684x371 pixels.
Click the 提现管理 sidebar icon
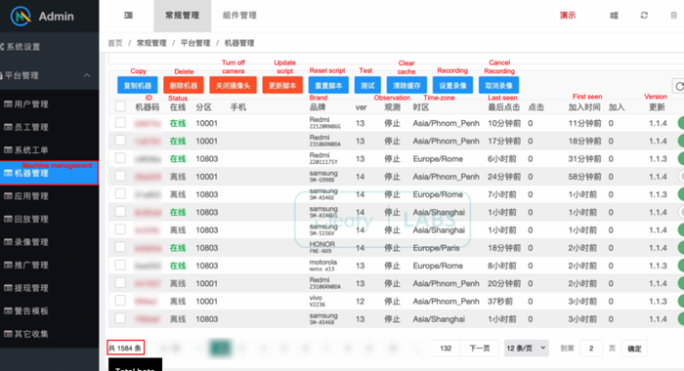[x=8, y=288]
